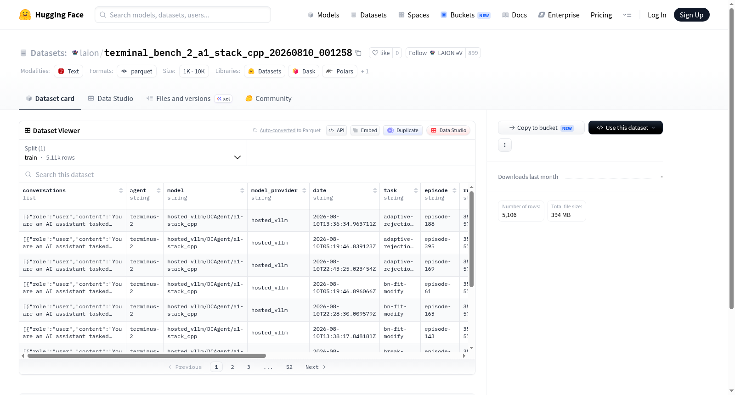Image resolution: width=735 pixels, height=395 pixels.
Task: Click the more navigation menu icon
Action: tap(627, 15)
